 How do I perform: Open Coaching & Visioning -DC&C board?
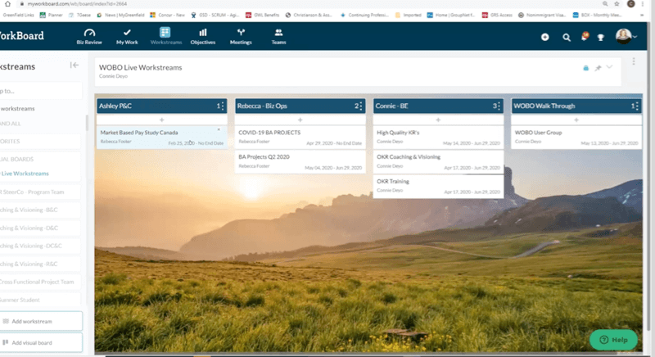[x=40, y=246]
